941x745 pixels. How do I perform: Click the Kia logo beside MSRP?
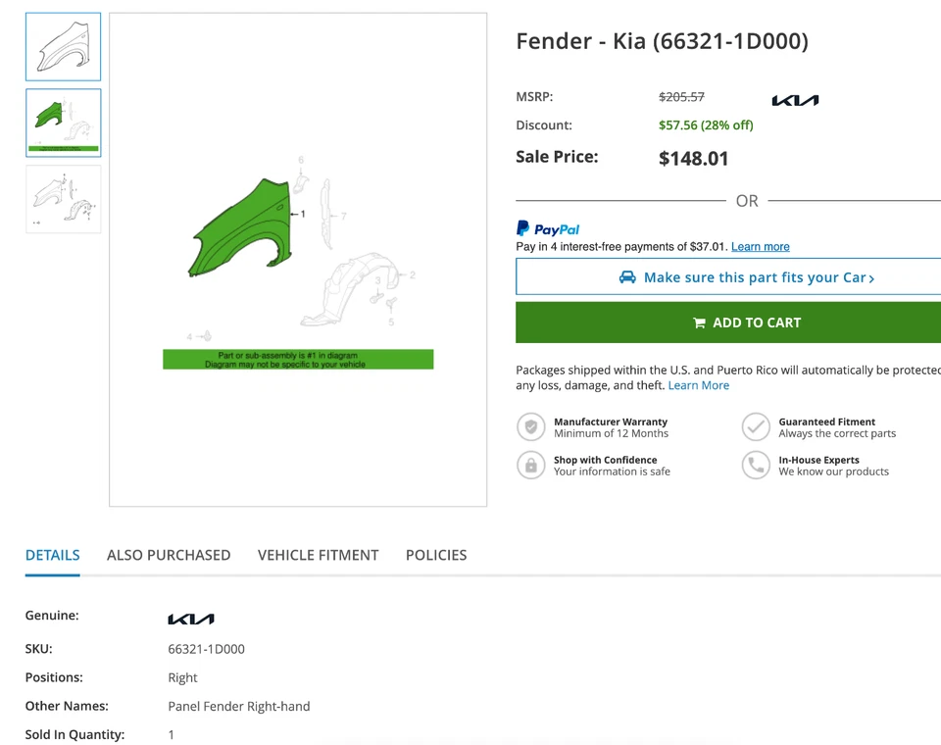(795, 100)
